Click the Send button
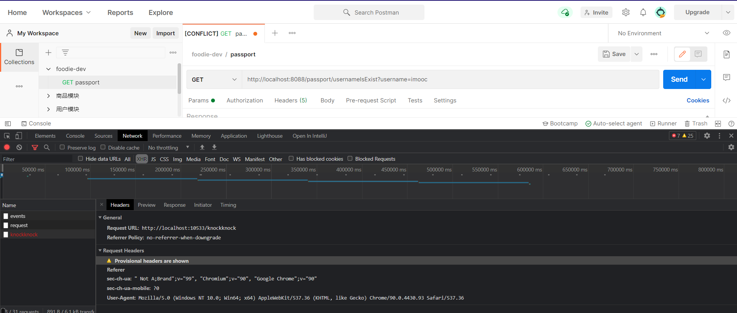The height and width of the screenshot is (313, 737). coord(679,79)
